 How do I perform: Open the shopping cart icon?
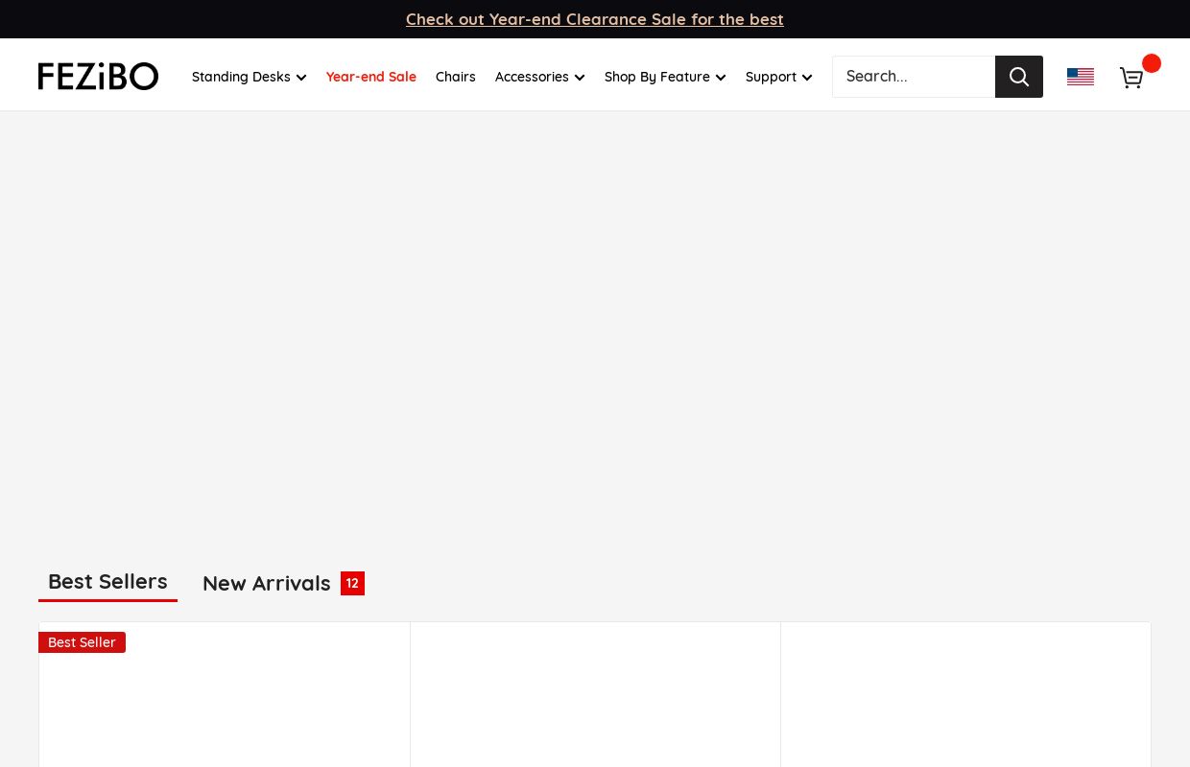[x=1130, y=78]
